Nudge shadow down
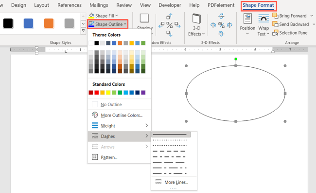The image size is (316, 193). click(170, 34)
